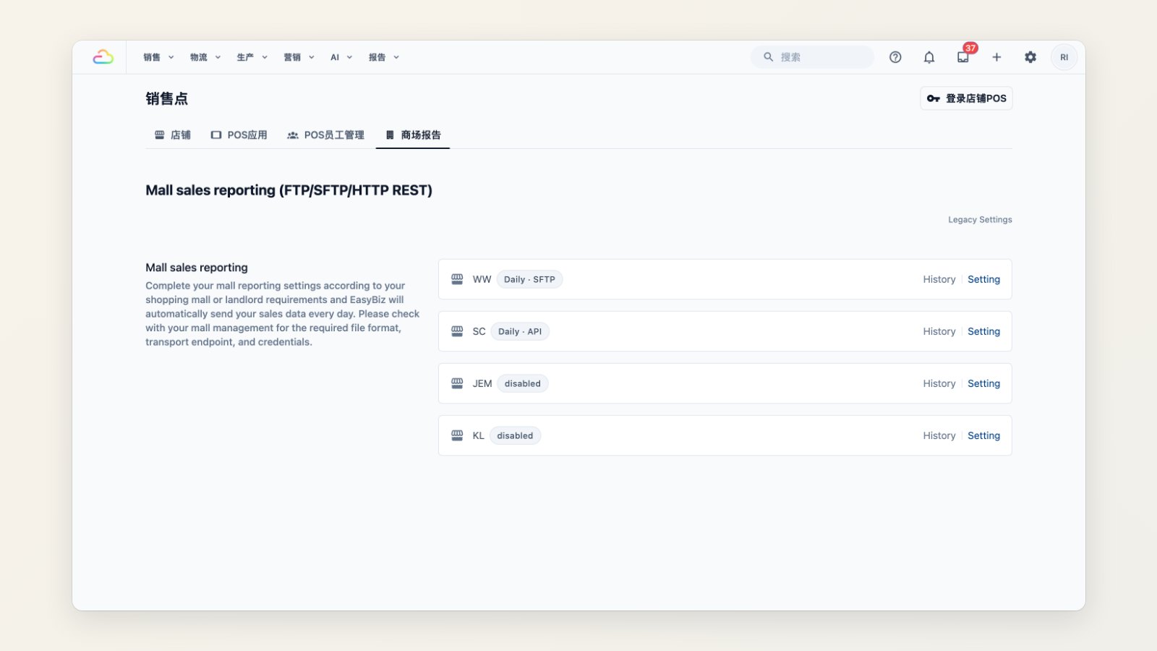Expand the 报告 menu
The image size is (1157, 651).
384,57
